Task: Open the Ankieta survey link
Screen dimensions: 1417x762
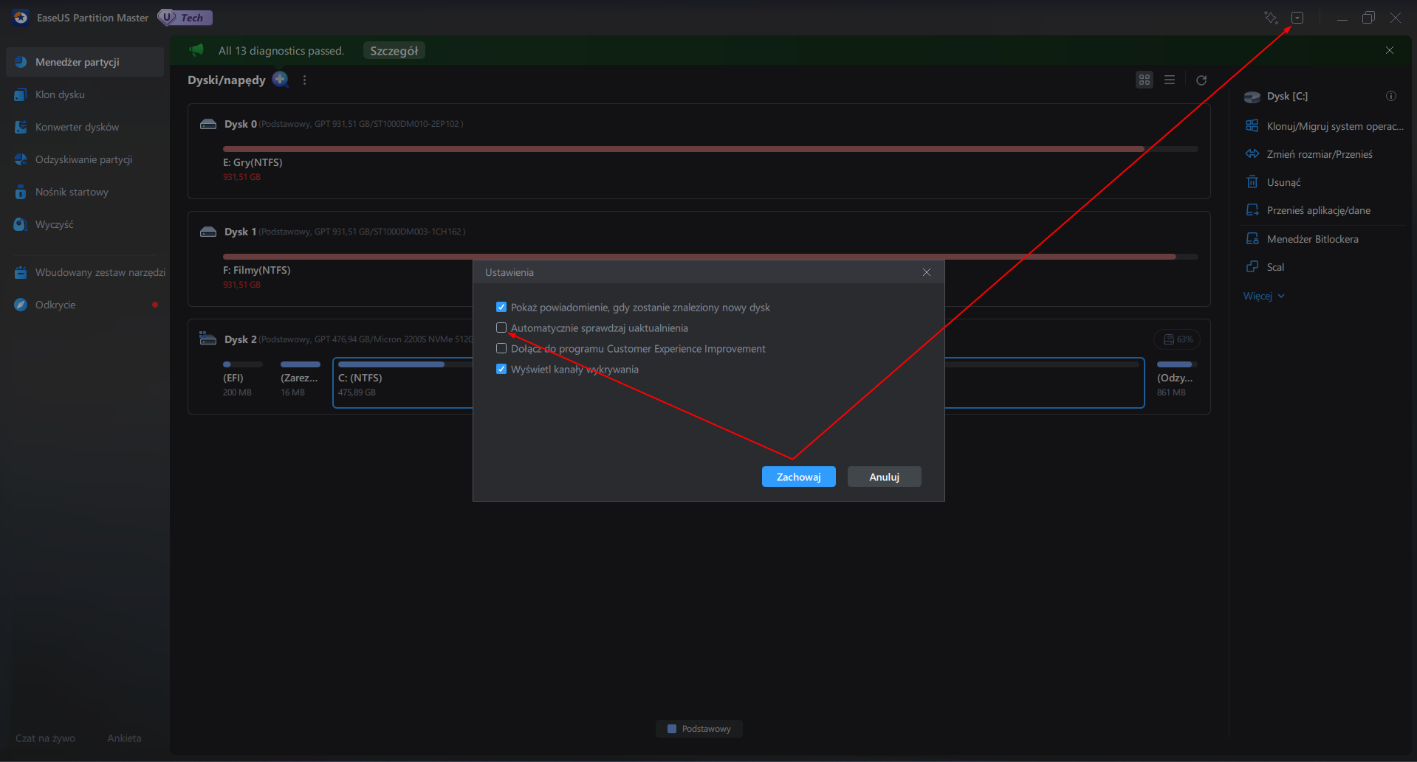Action: point(124,738)
